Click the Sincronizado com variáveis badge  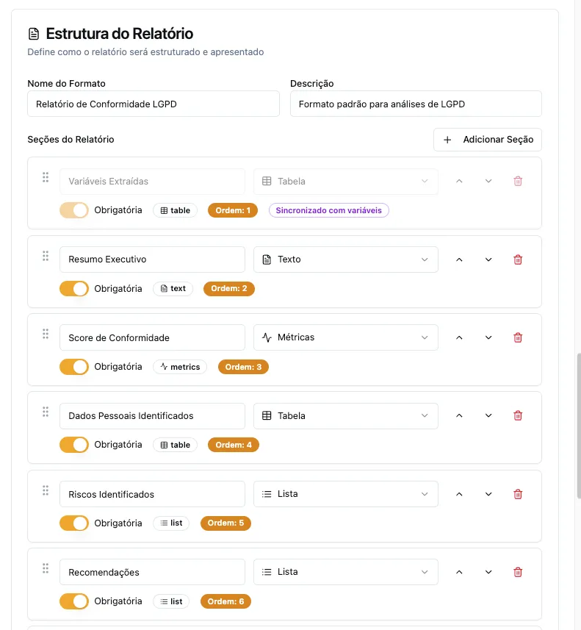pyautogui.click(x=328, y=210)
